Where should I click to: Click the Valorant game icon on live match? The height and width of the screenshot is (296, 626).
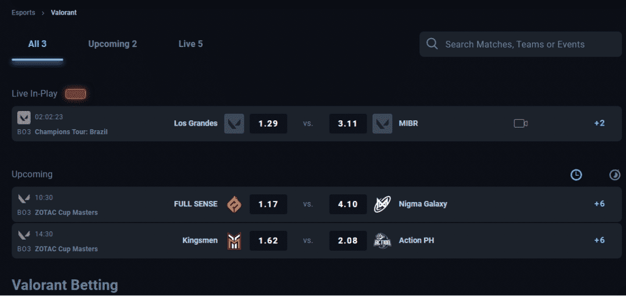pos(24,117)
